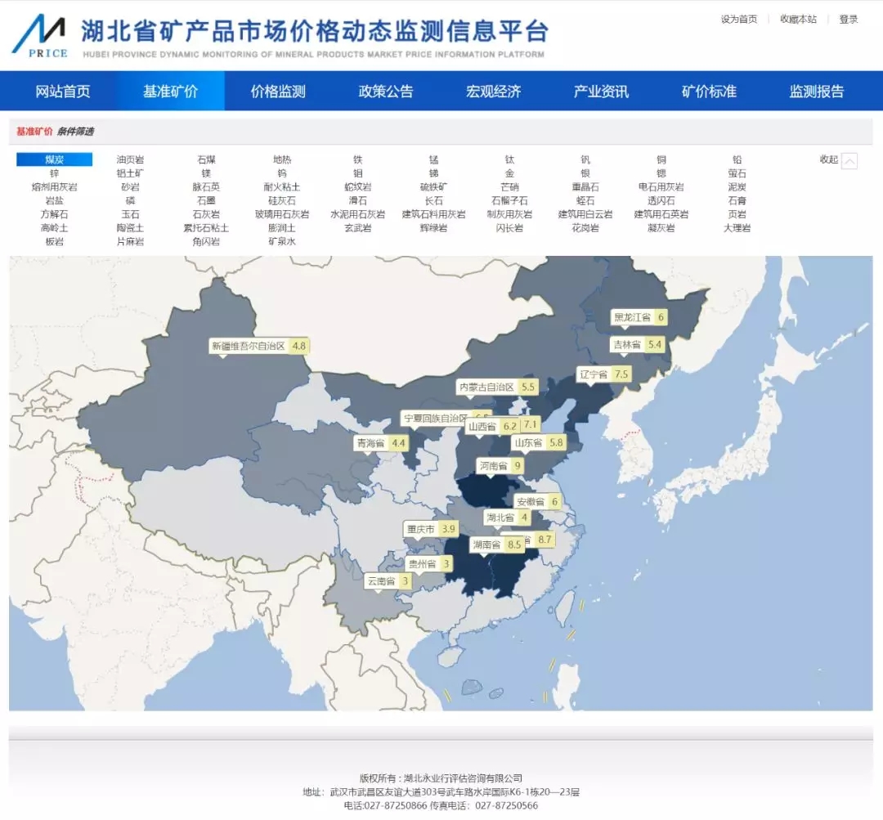Viewport: 883px width, 820px height.
Task: Select the 河南省 label on the map
Action: tap(494, 466)
